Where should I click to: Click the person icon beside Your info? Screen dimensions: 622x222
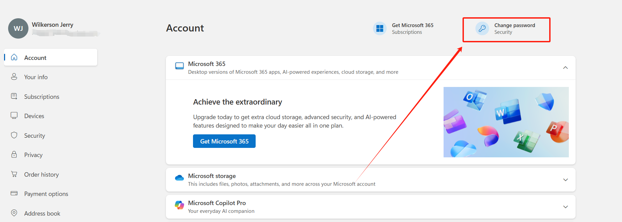coord(14,76)
